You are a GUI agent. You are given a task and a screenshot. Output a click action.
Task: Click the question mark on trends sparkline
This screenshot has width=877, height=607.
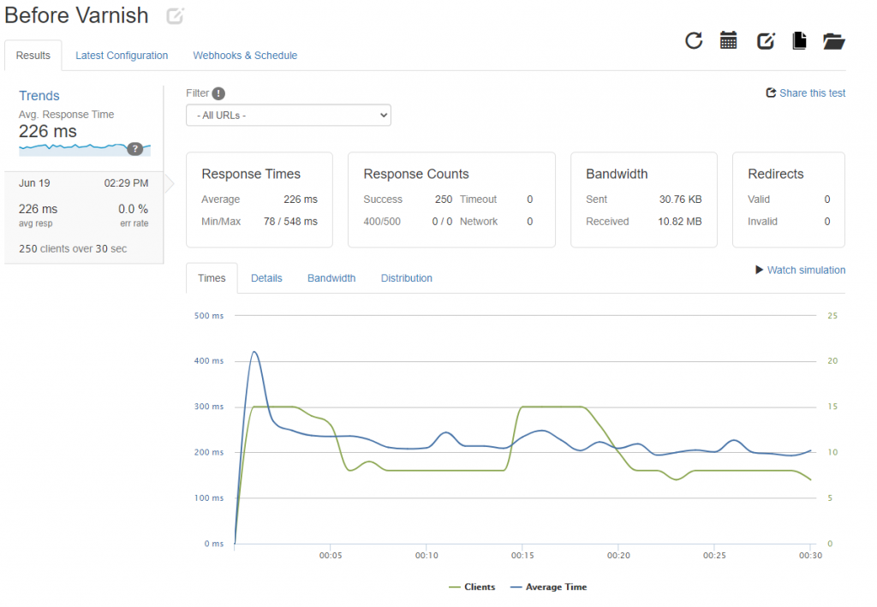[x=134, y=149]
